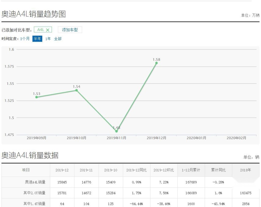261x207 pixels.
Task: Click the 2019-12环比 column header
Action: click(164, 170)
